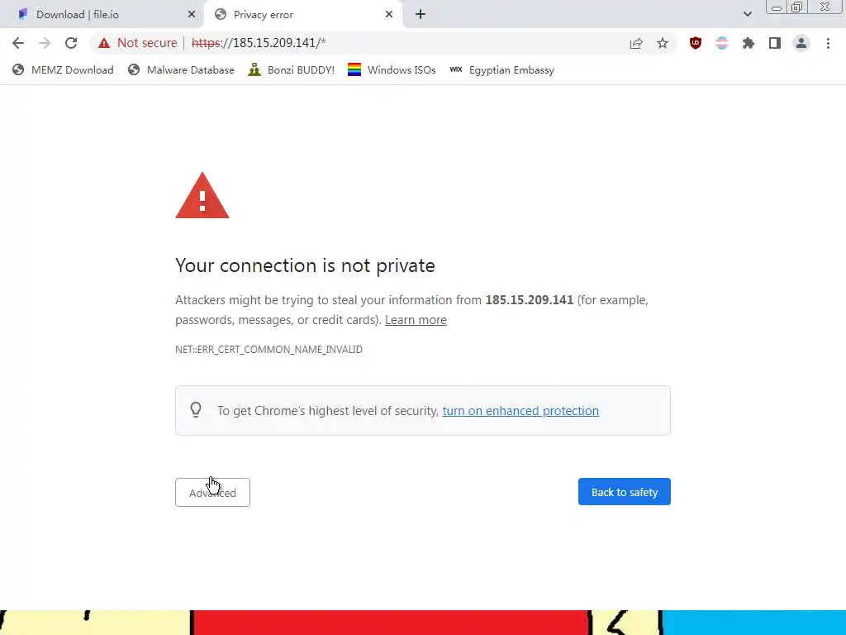Screen dimensions: 846x635
Task: Reload the current page
Action: pyautogui.click(x=71, y=43)
